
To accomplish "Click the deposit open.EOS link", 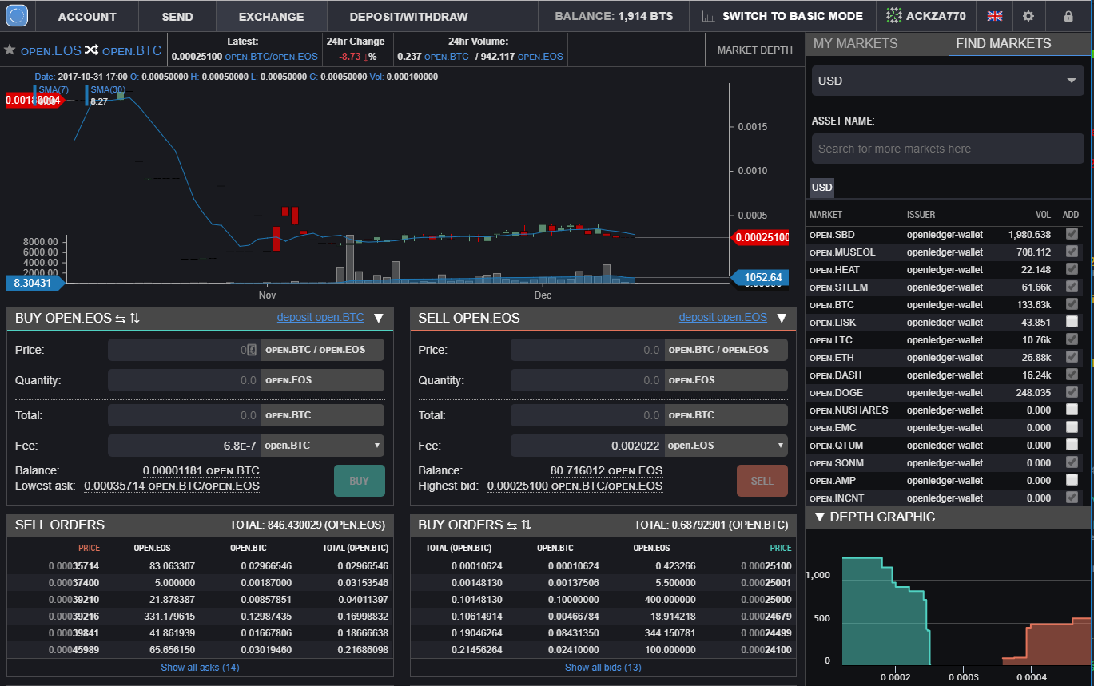I will click(x=723, y=317).
